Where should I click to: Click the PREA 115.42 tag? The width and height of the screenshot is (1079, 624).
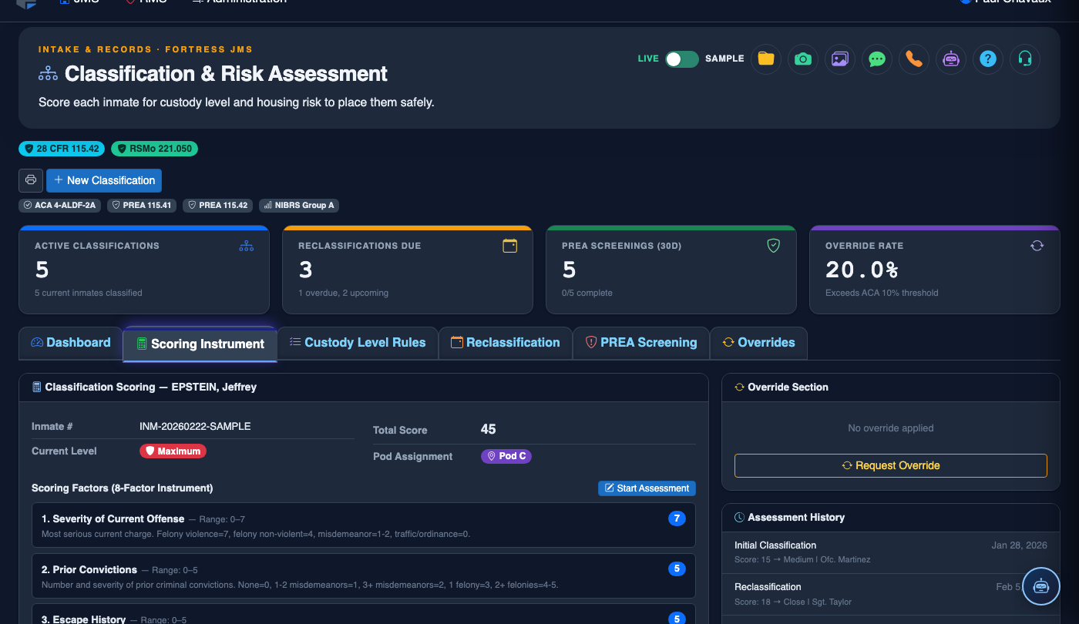click(218, 206)
